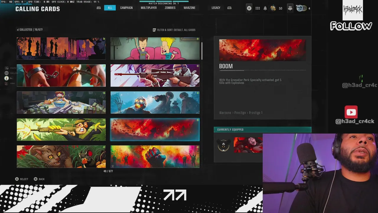Click the Match Beginning In countdown text
The height and width of the screenshot is (213, 378).
tap(164, 4)
